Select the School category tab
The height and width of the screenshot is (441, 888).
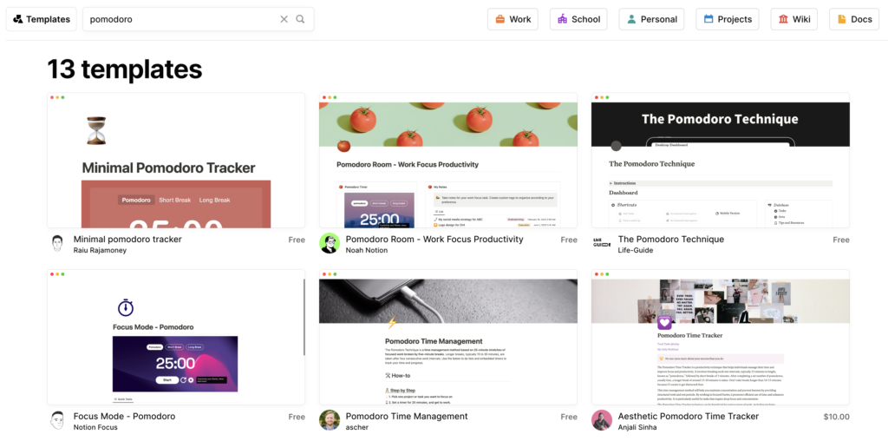578,19
